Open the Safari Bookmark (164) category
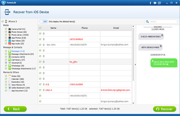 [20, 88]
